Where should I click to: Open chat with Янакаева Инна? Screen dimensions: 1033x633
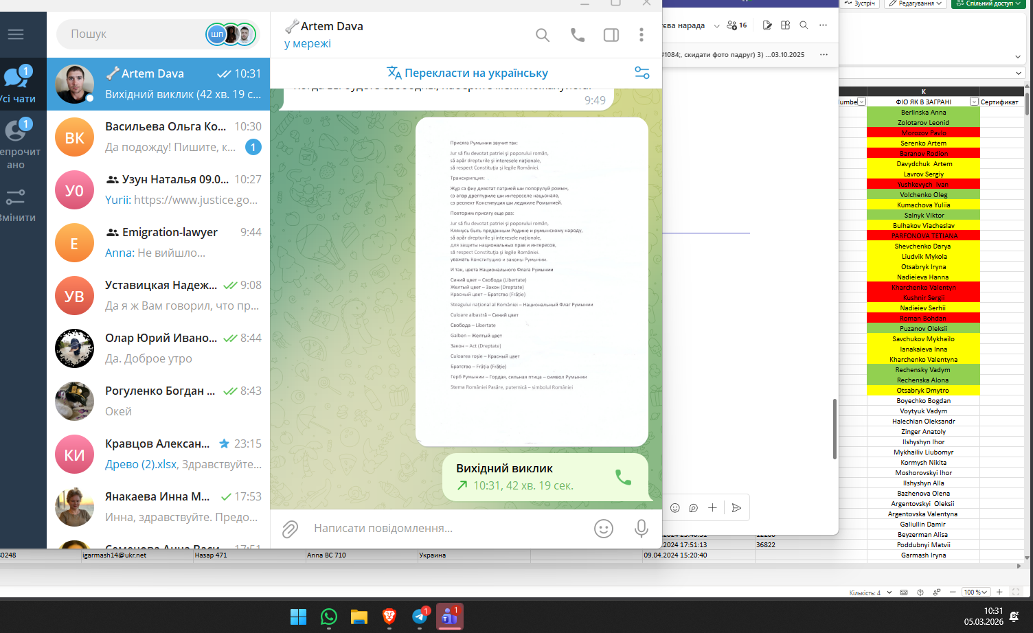click(158, 507)
